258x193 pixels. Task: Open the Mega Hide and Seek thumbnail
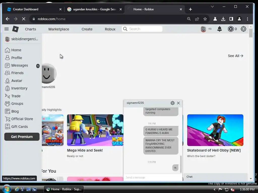[x=95, y=130]
